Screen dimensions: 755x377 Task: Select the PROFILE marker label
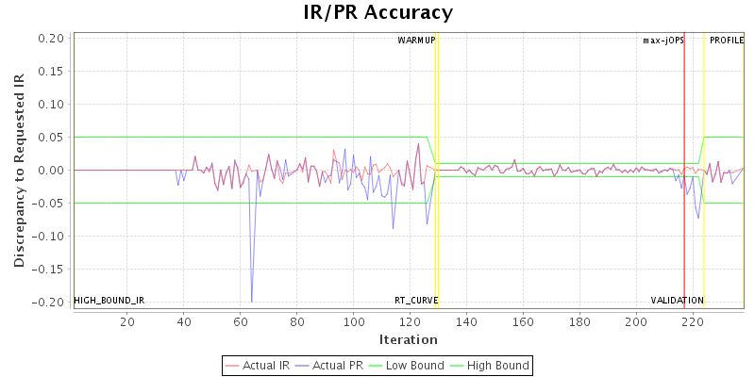click(x=726, y=41)
